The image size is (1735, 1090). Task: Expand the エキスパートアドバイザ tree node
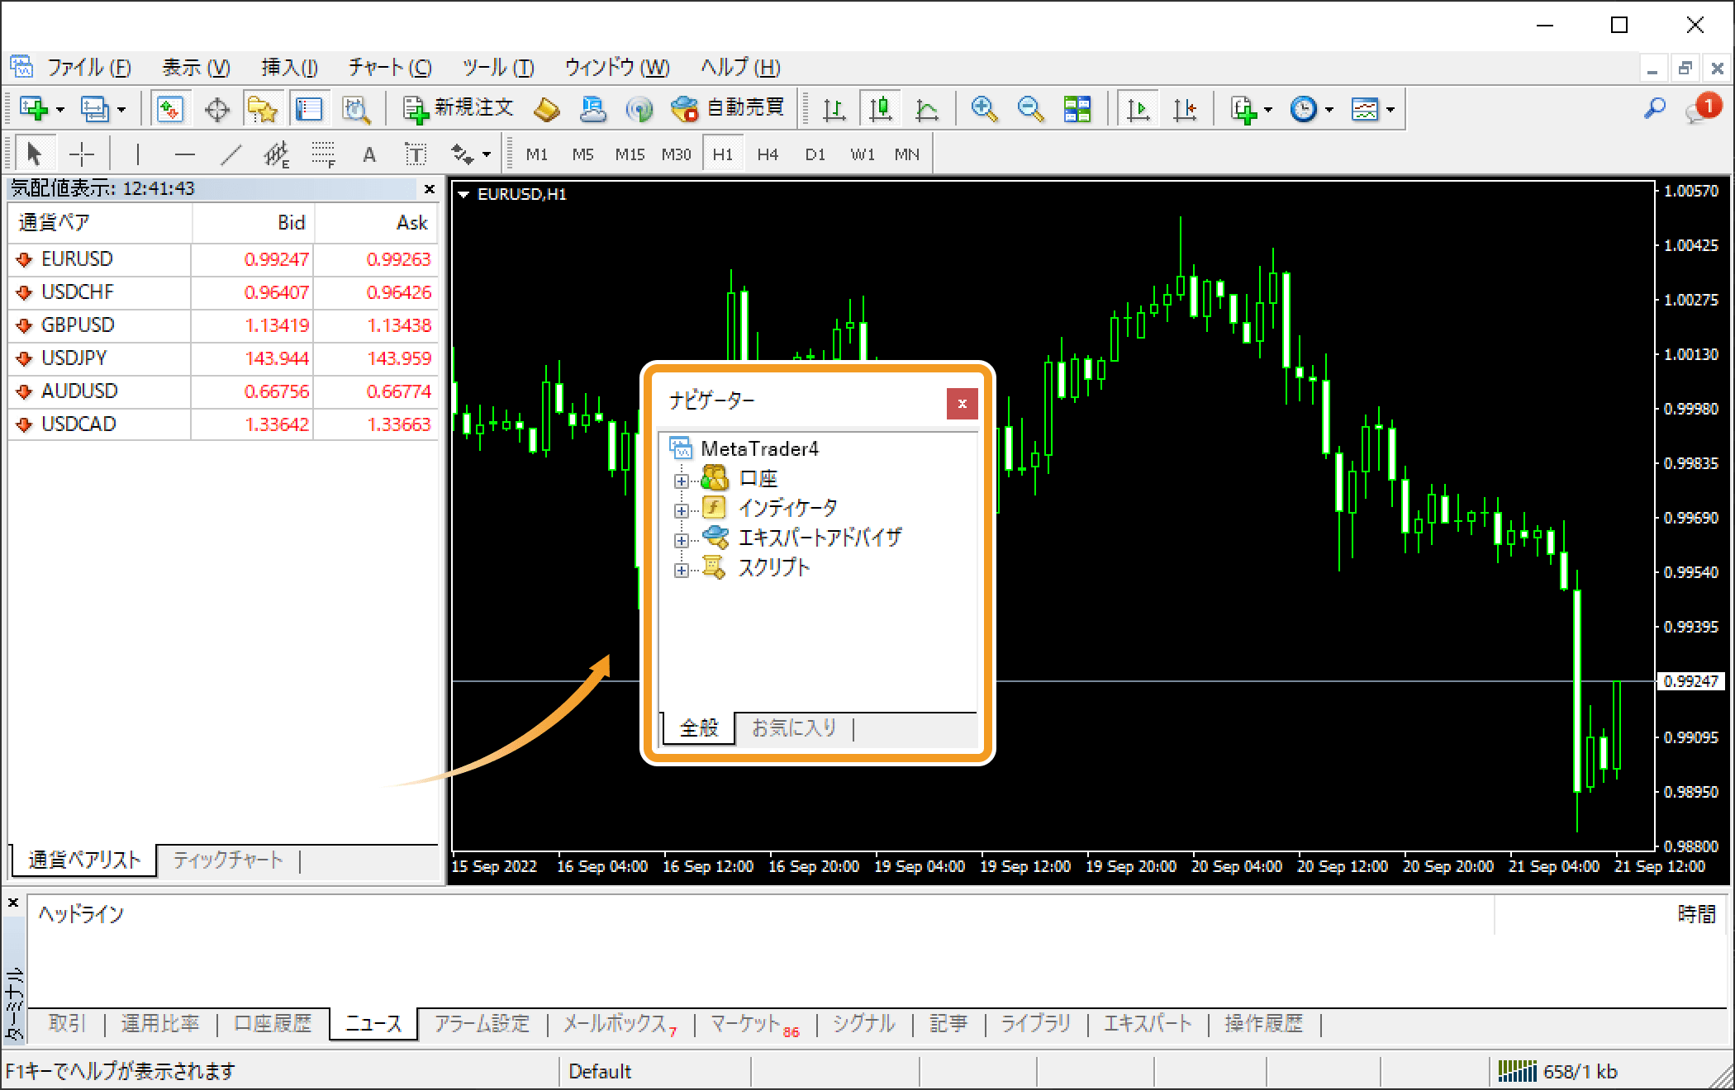pos(681,540)
